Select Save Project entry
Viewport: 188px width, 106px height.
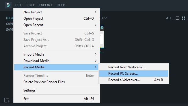coord(57,33)
